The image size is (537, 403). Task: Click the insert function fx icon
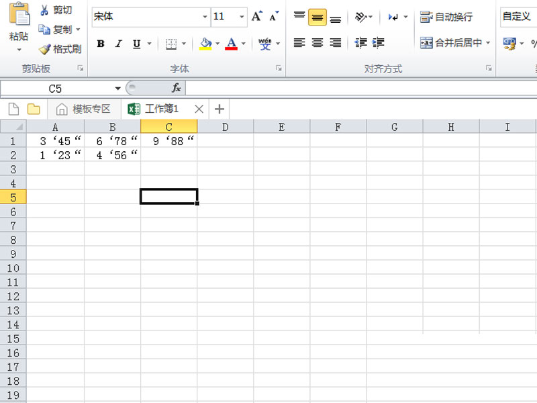(x=176, y=88)
